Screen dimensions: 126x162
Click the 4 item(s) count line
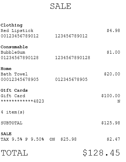(x=13, y=112)
